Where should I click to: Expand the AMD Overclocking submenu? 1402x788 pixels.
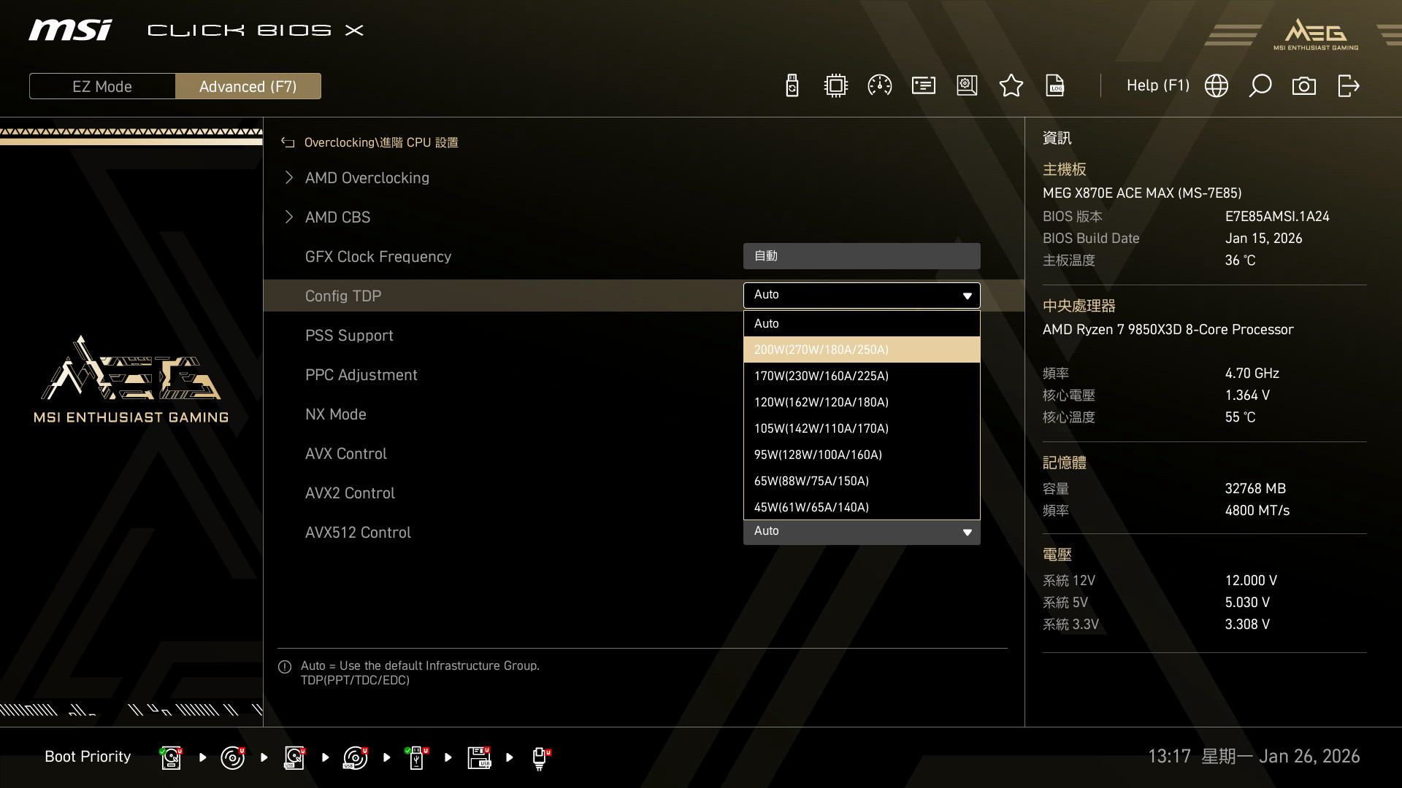(x=367, y=178)
